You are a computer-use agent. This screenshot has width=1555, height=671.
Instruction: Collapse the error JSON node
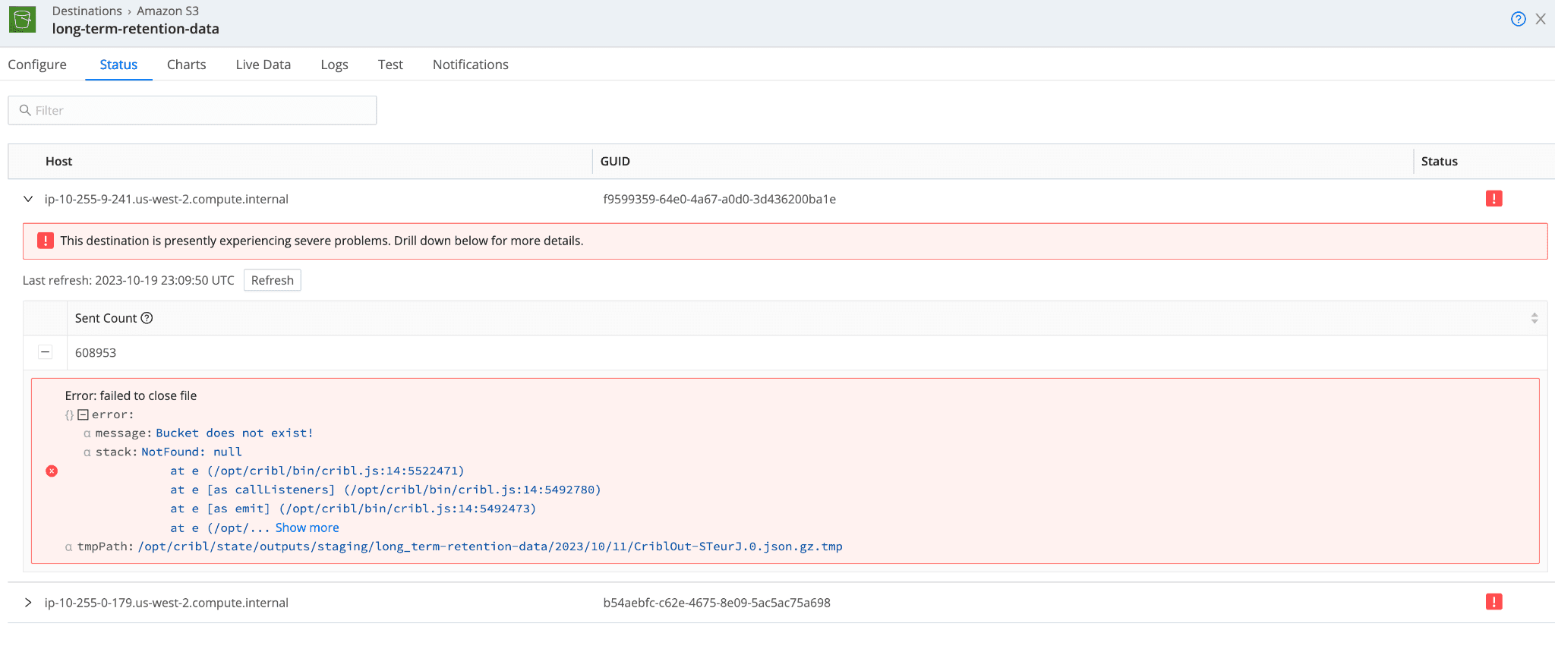tap(84, 414)
